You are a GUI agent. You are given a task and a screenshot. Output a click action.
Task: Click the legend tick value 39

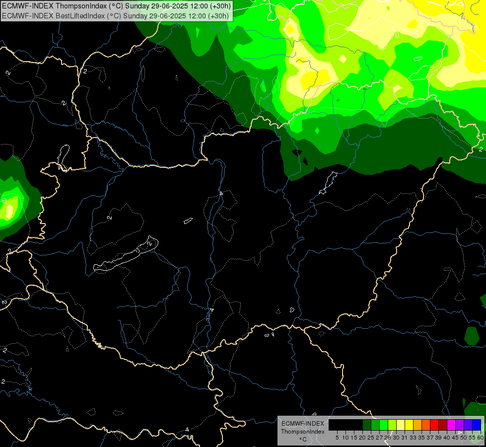(438, 438)
